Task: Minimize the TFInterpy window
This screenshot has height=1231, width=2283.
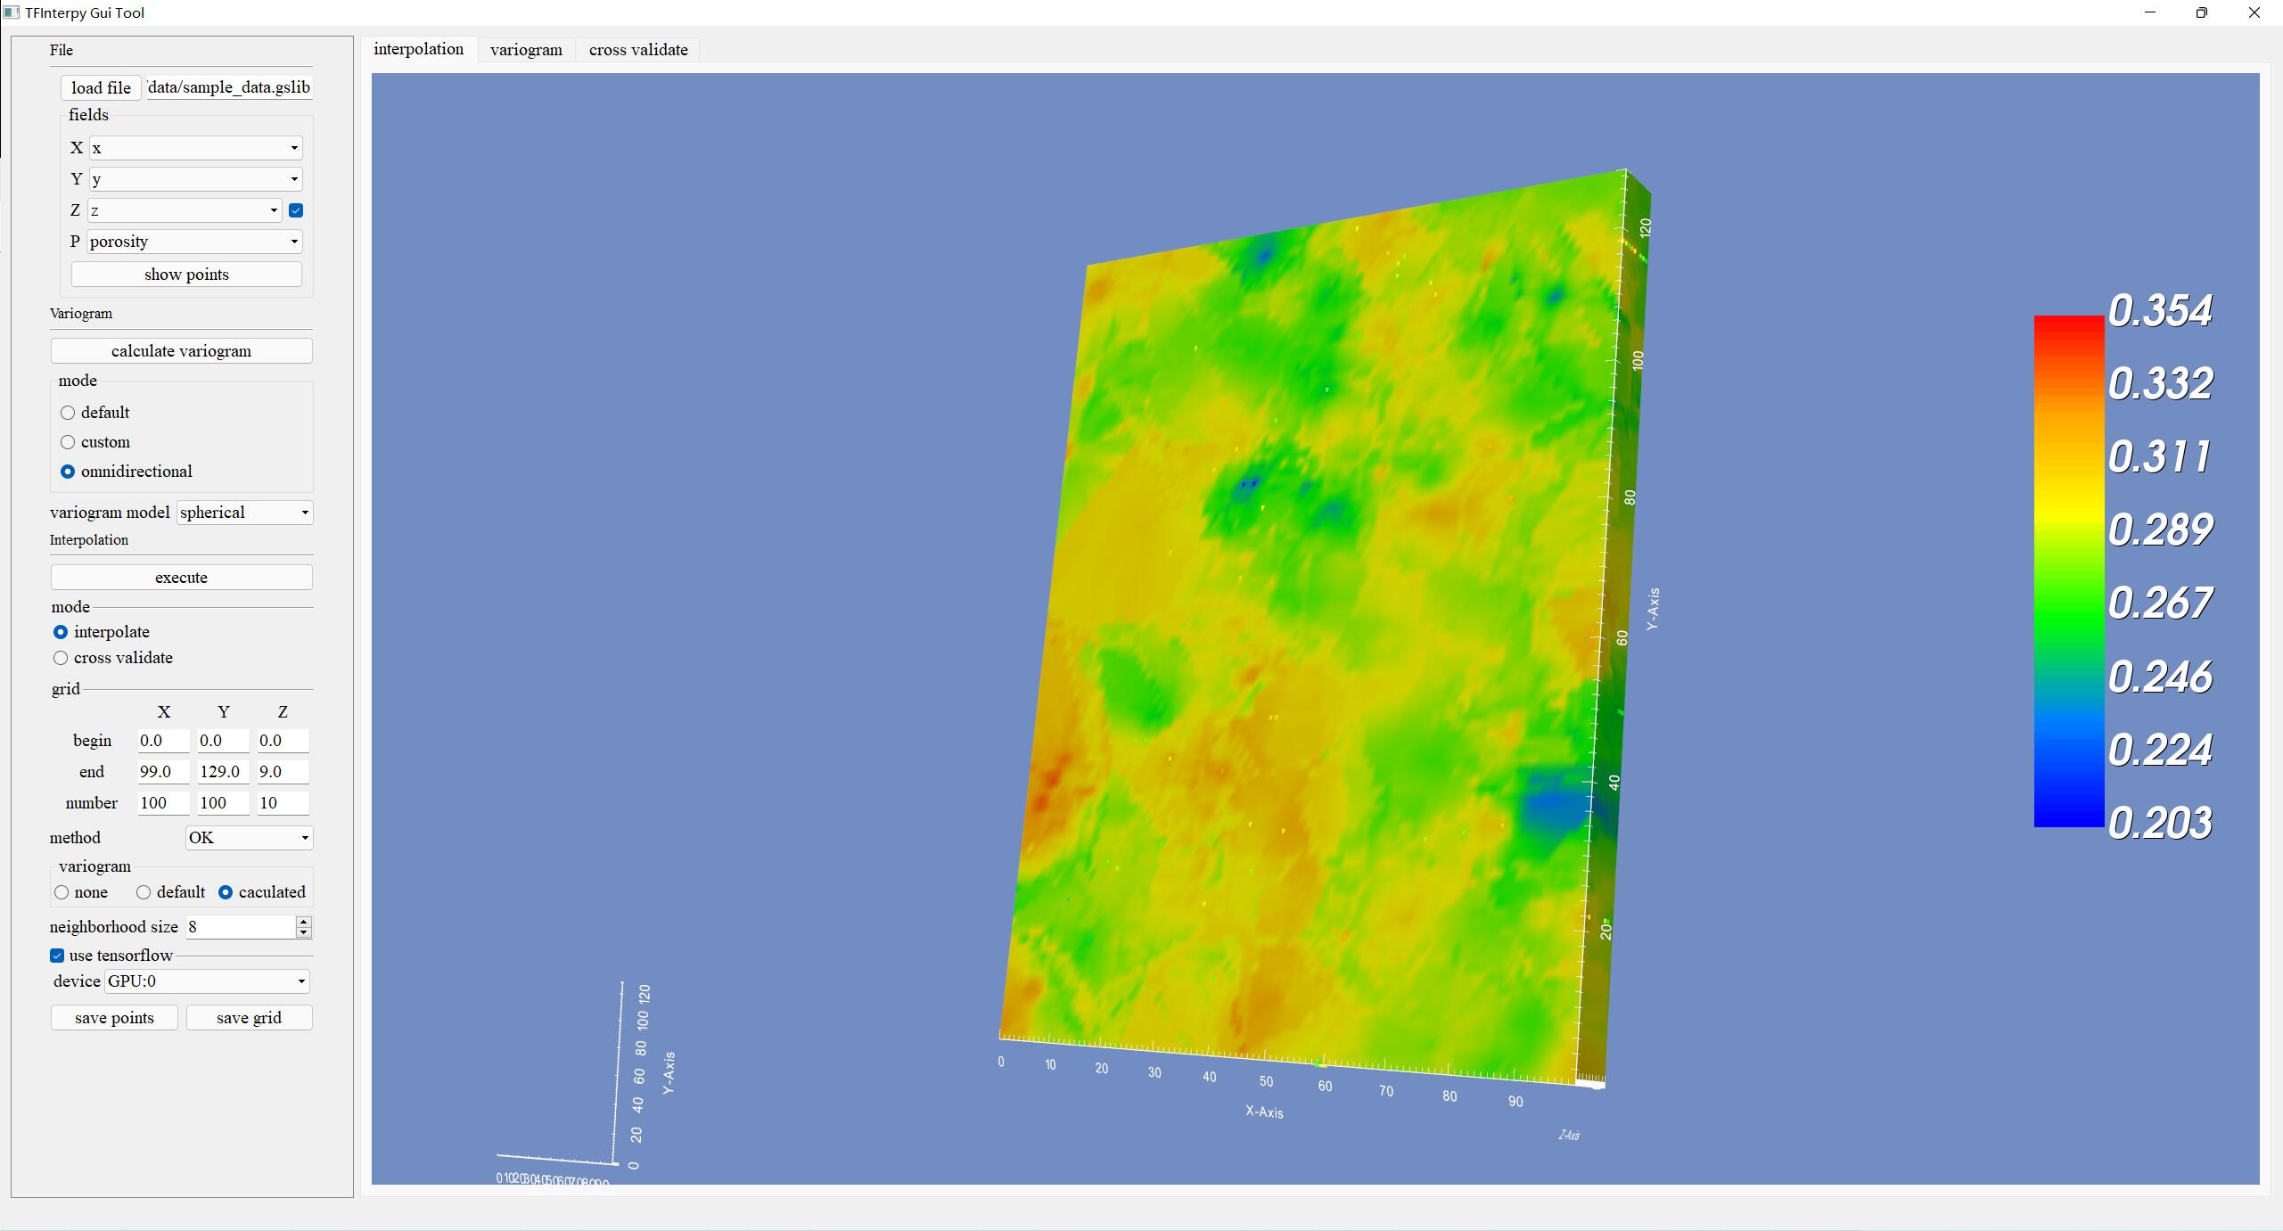Action: click(x=2149, y=12)
